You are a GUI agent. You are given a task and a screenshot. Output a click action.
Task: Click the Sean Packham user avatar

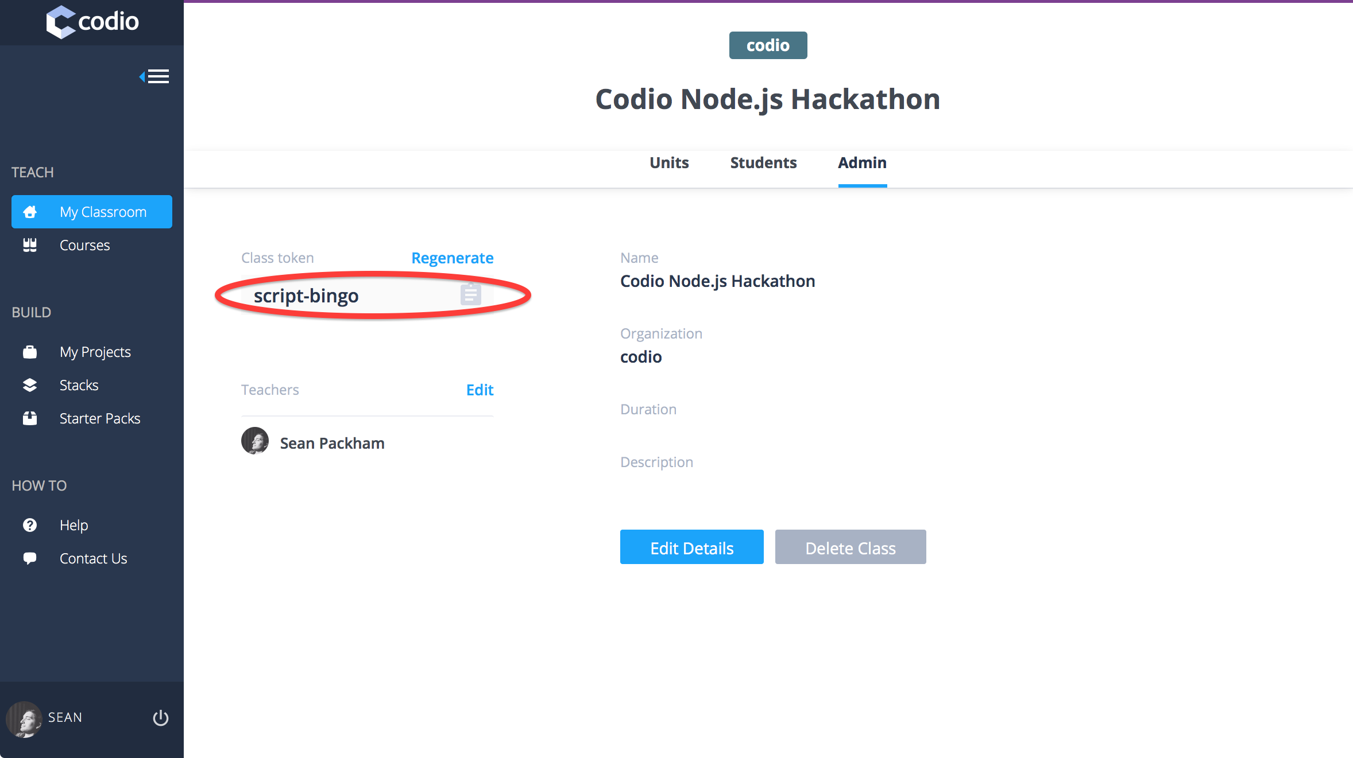256,443
